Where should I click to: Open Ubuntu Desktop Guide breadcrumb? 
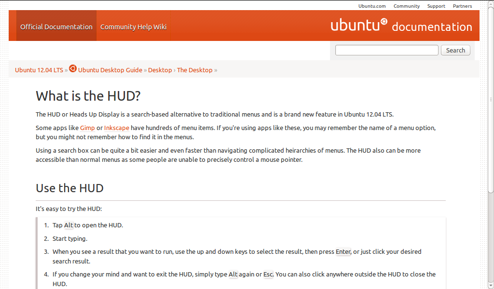point(110,70)
